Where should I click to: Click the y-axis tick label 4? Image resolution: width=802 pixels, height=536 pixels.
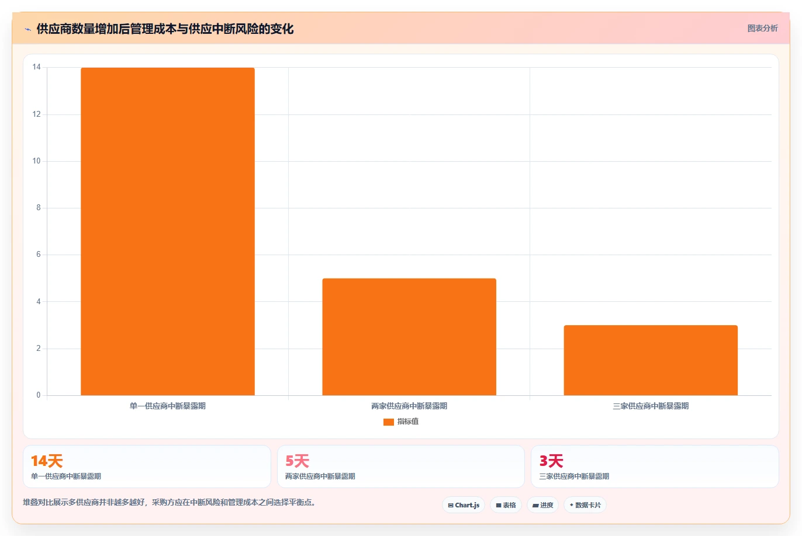(x=39, y=301)
